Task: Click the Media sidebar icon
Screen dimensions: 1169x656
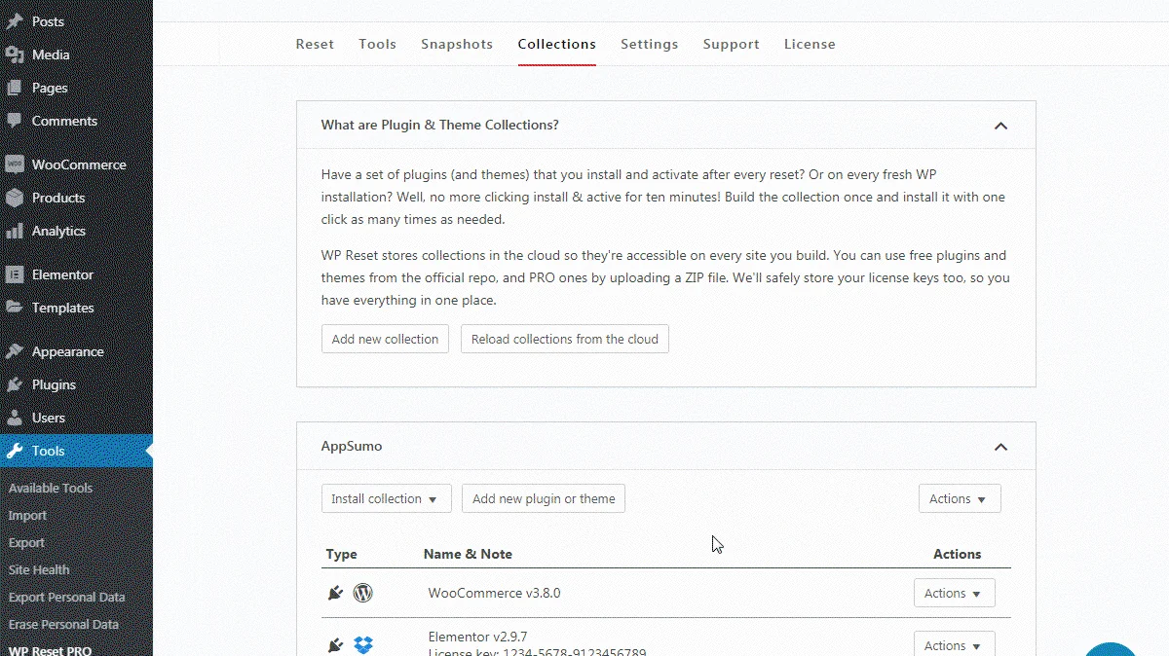Action: 15,55
